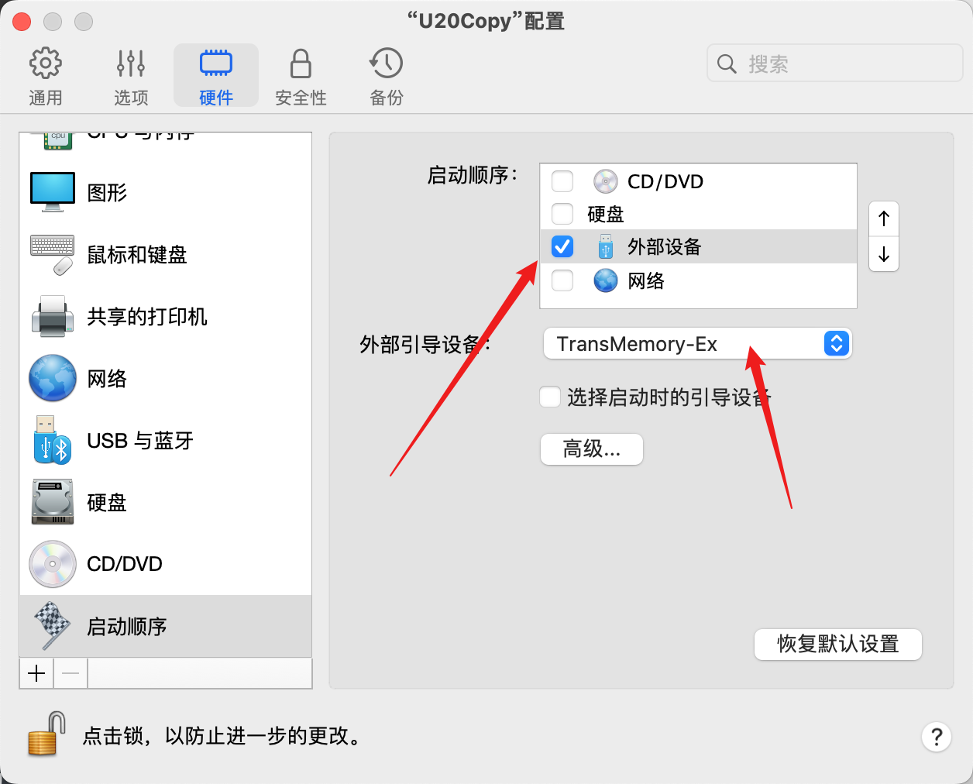Select the Network (网络) globe in sidebar
973x784 pixels.
pyautogui.click(x=53, y=379)
